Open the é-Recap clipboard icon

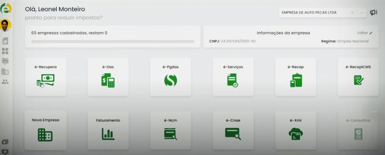pos(296,80)
